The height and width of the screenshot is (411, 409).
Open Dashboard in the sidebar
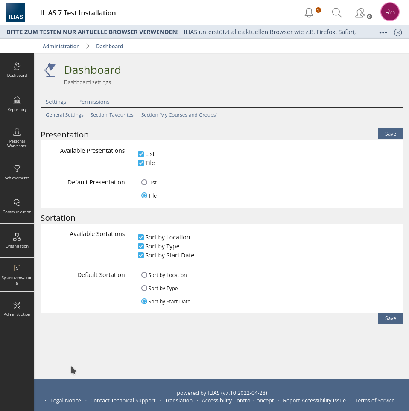[x=17, y=70]
